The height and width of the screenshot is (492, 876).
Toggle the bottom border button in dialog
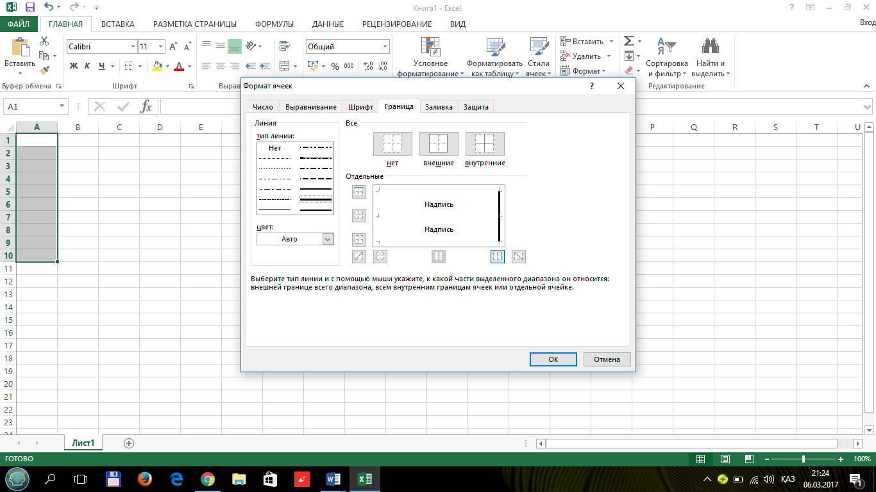359,240
